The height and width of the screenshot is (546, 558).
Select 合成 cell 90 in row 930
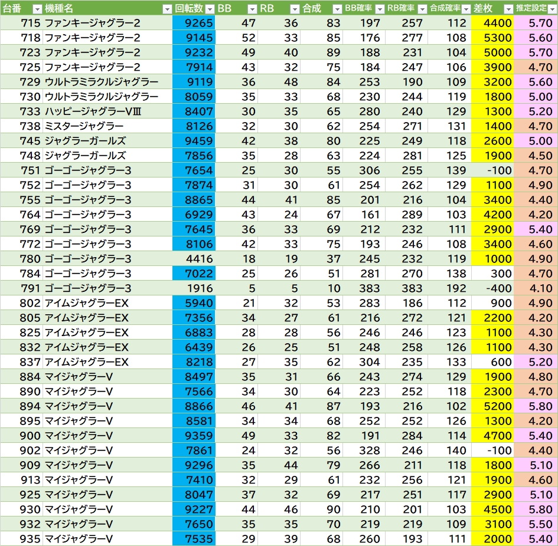pyautogui.click(x=321, y=510)
